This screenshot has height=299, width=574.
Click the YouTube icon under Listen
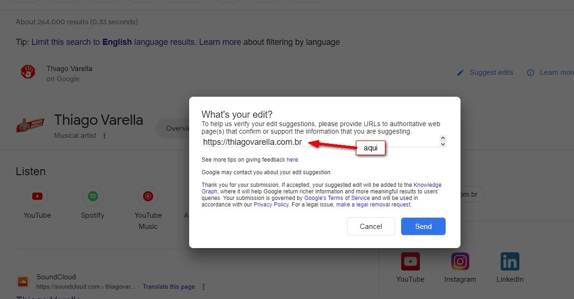pos(37,196)
